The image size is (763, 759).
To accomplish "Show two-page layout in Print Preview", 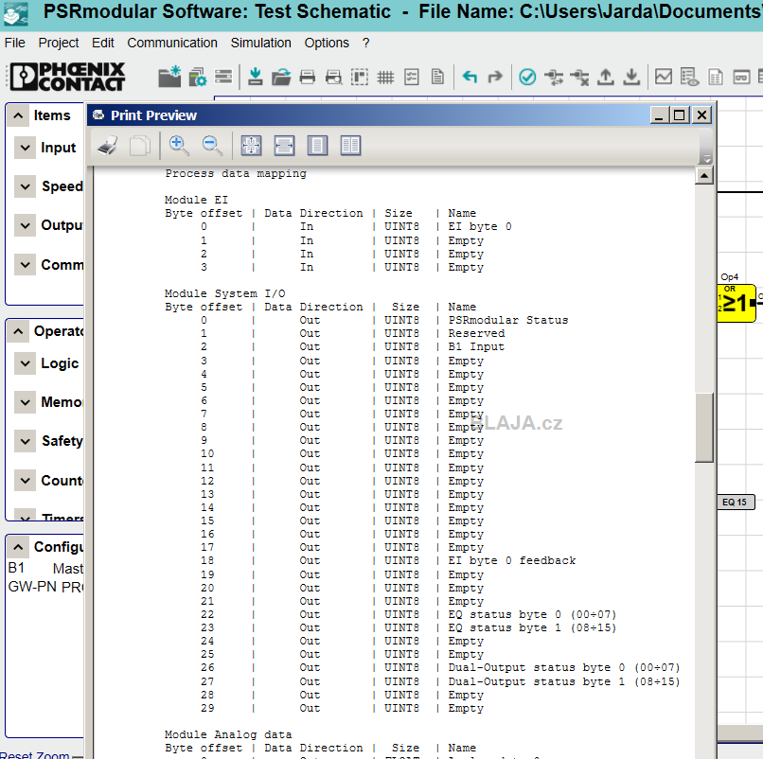I will pyautogui.click(x=350, y=146).
